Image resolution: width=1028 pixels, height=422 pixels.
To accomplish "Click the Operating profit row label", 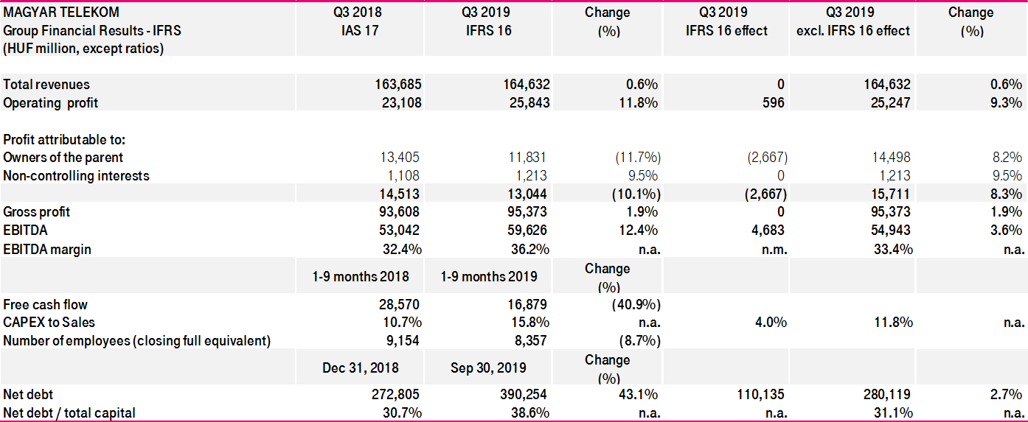I will [51, 103].
